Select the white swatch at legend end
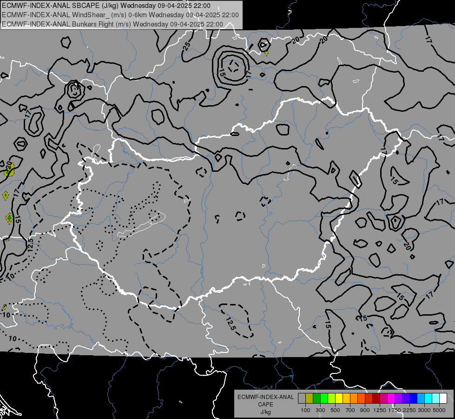 (x=443, y=399)
